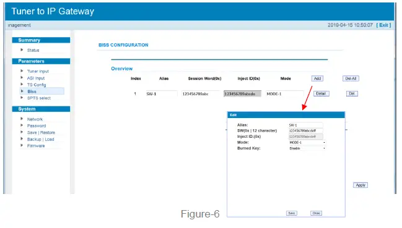Click the Inject ID field in Edit dialog
The height and width of the screenshot is (228, 402).
click(305, 137)
